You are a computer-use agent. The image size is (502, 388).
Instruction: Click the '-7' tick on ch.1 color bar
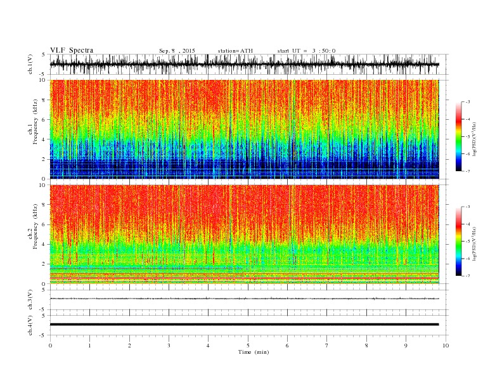coord(467,171)
